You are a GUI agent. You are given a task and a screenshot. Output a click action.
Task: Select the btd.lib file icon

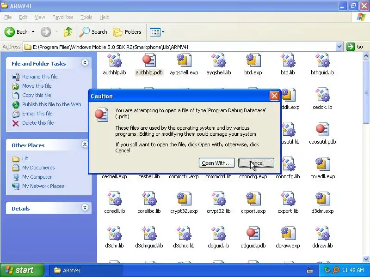tap(288, 60)
